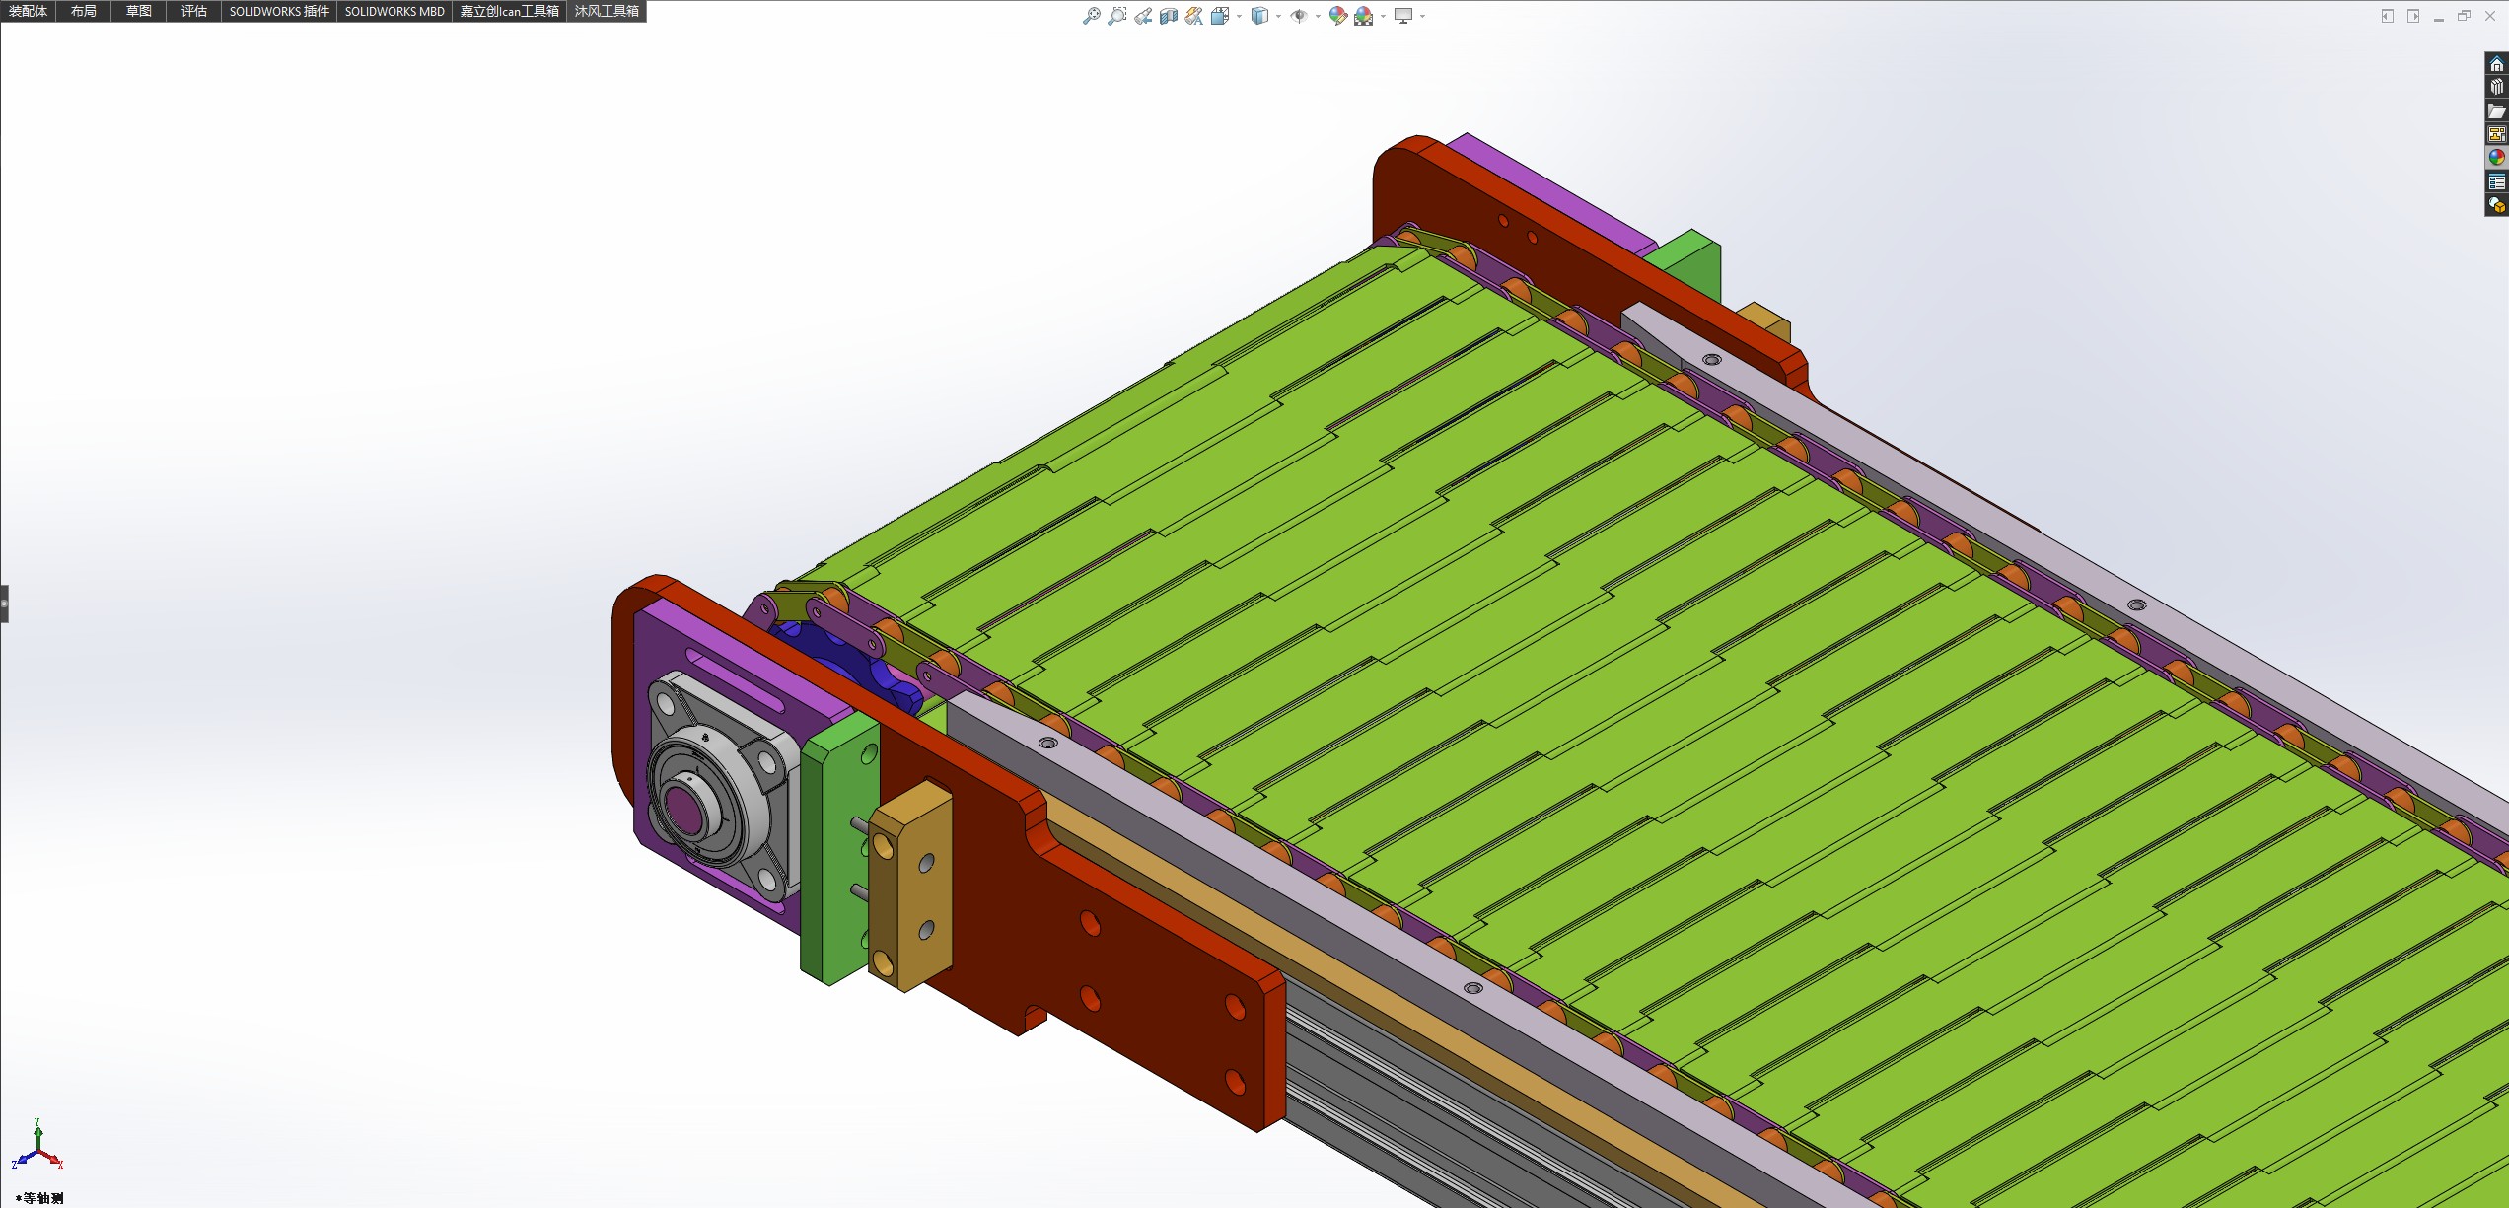Toggle Hide/Show Items eye icon
2509x1208 pixels.
1299,16
